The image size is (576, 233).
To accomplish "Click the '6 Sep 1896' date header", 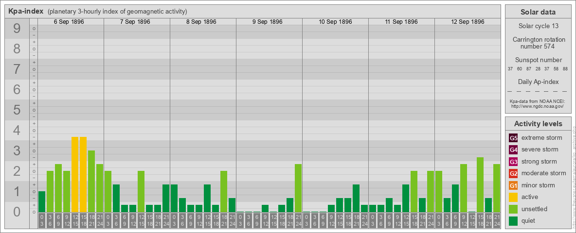I will coord(69,22).
